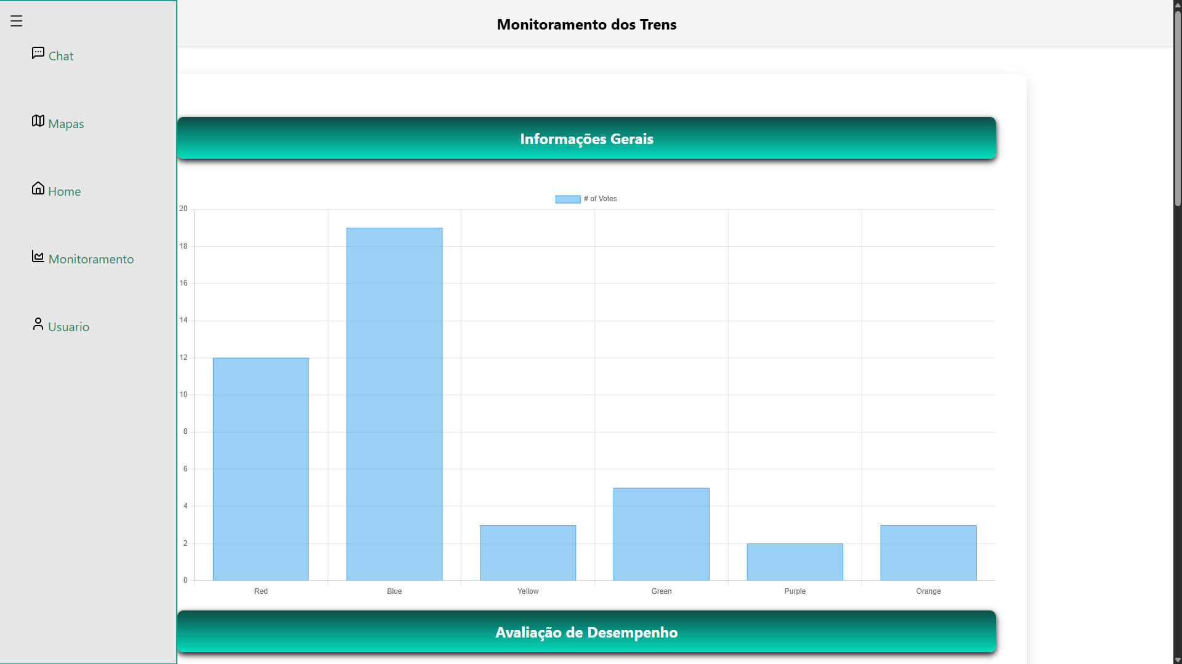Screen dimensions: 1182x664
Task: Click the Informações Gerais section header
Action: tap(586, 139)
